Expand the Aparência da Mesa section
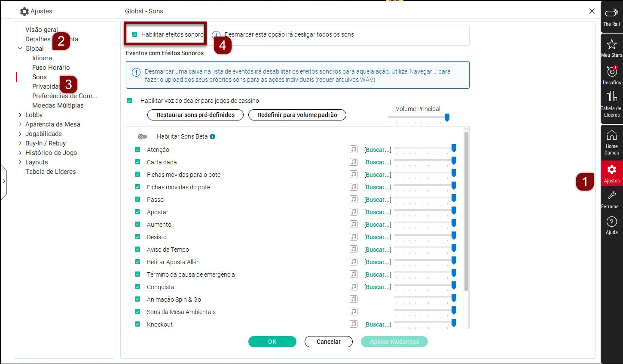Image resolution: width=623 pixels, height=364 pixels. [x=20, y=124]
